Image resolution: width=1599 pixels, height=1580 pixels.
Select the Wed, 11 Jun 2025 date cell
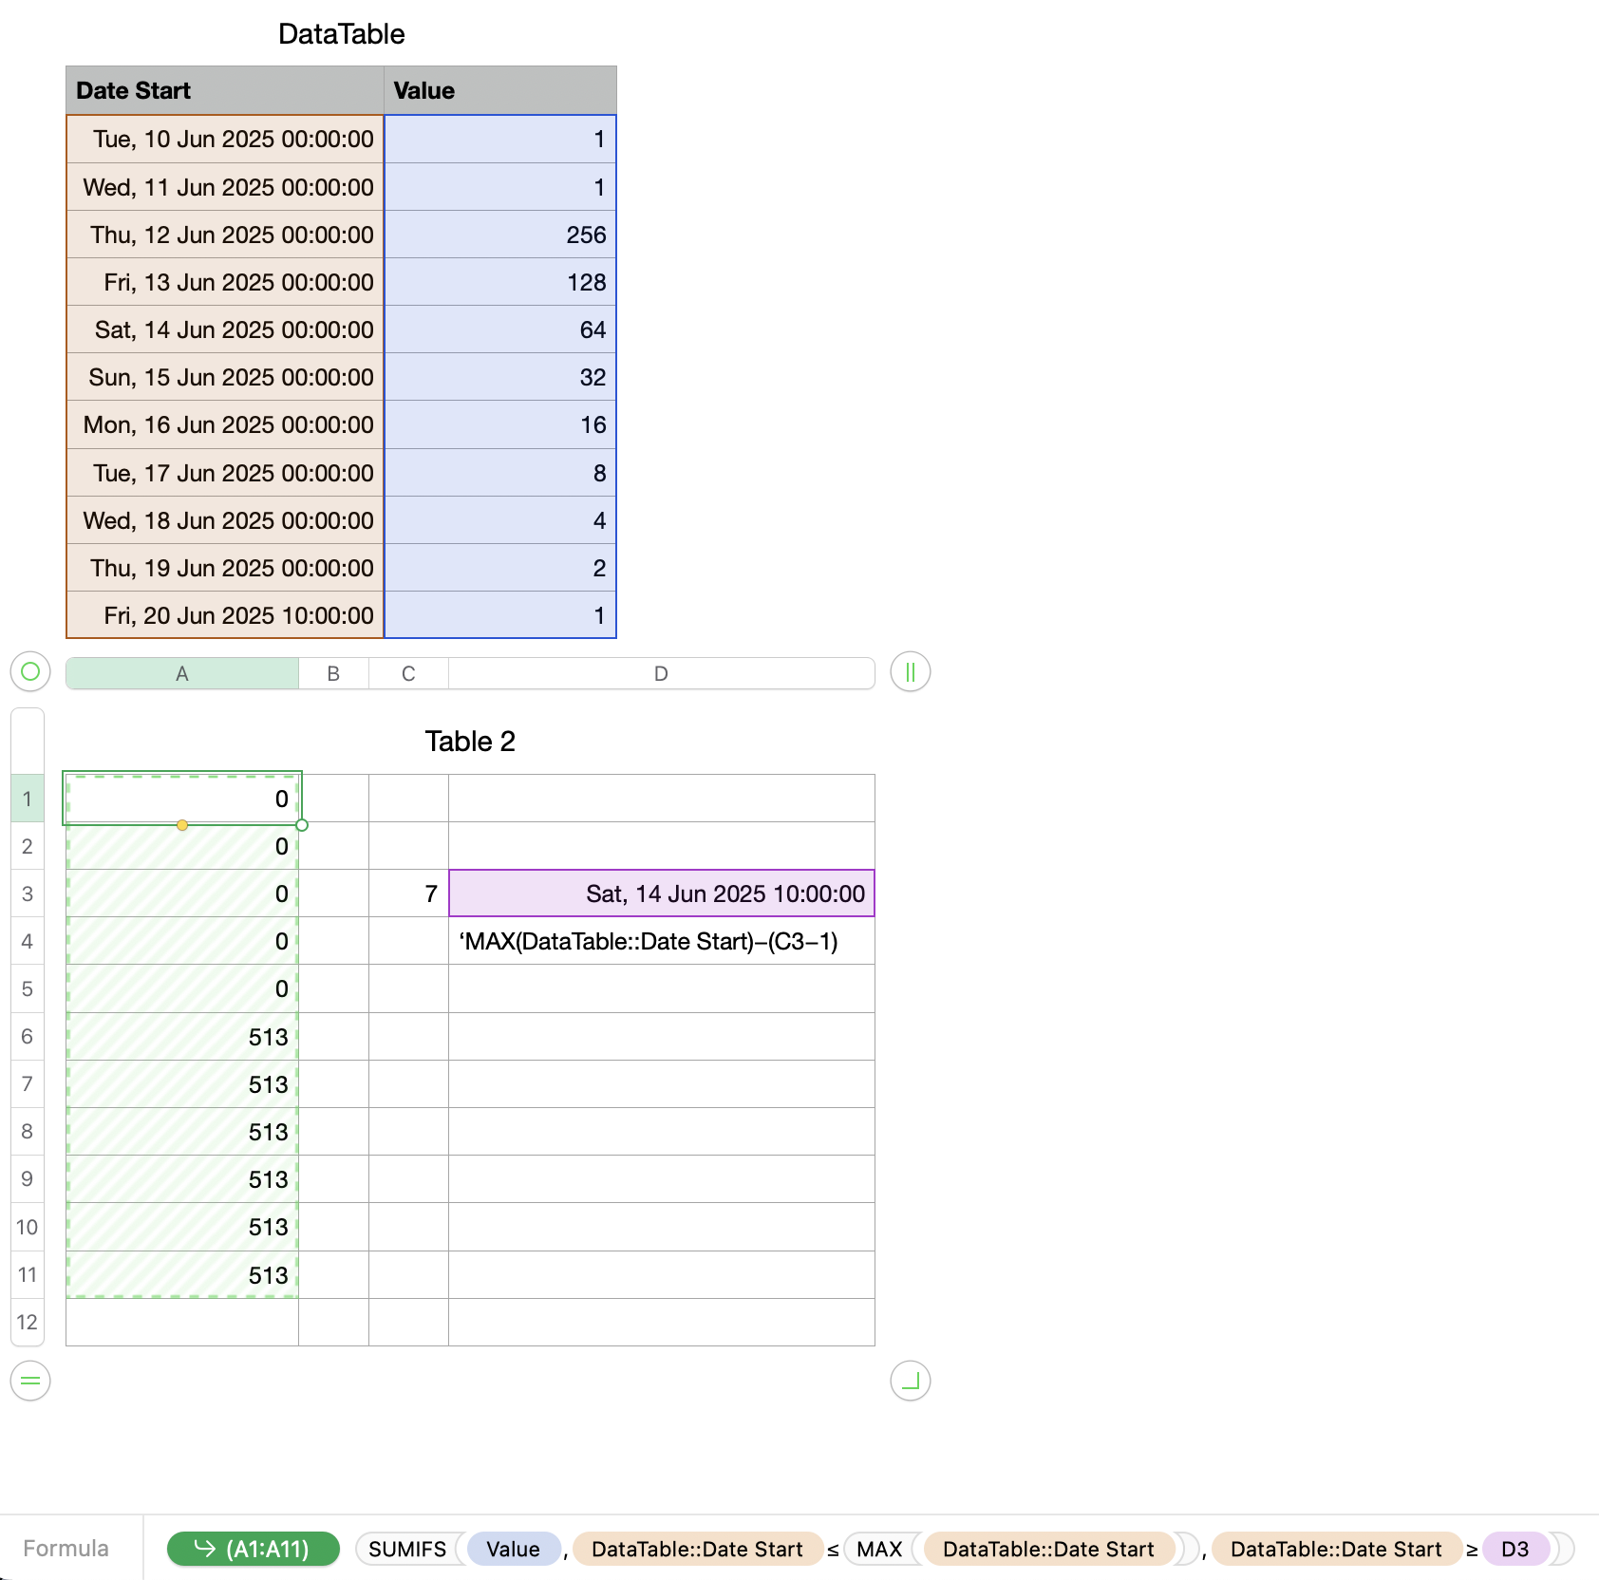coord(225,187)
